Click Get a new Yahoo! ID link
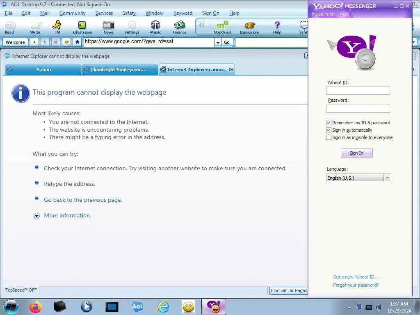420x315 pixels. coord(356,277)
